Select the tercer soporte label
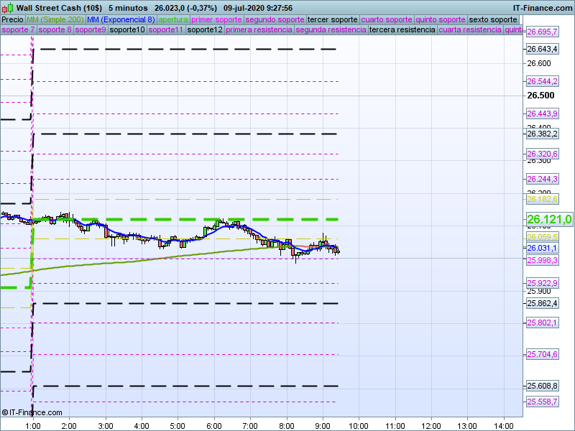Viewport: 575px width, 431px height. point(333,19)
